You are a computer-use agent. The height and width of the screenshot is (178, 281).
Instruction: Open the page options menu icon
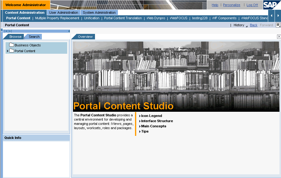(x=278, y=25)
